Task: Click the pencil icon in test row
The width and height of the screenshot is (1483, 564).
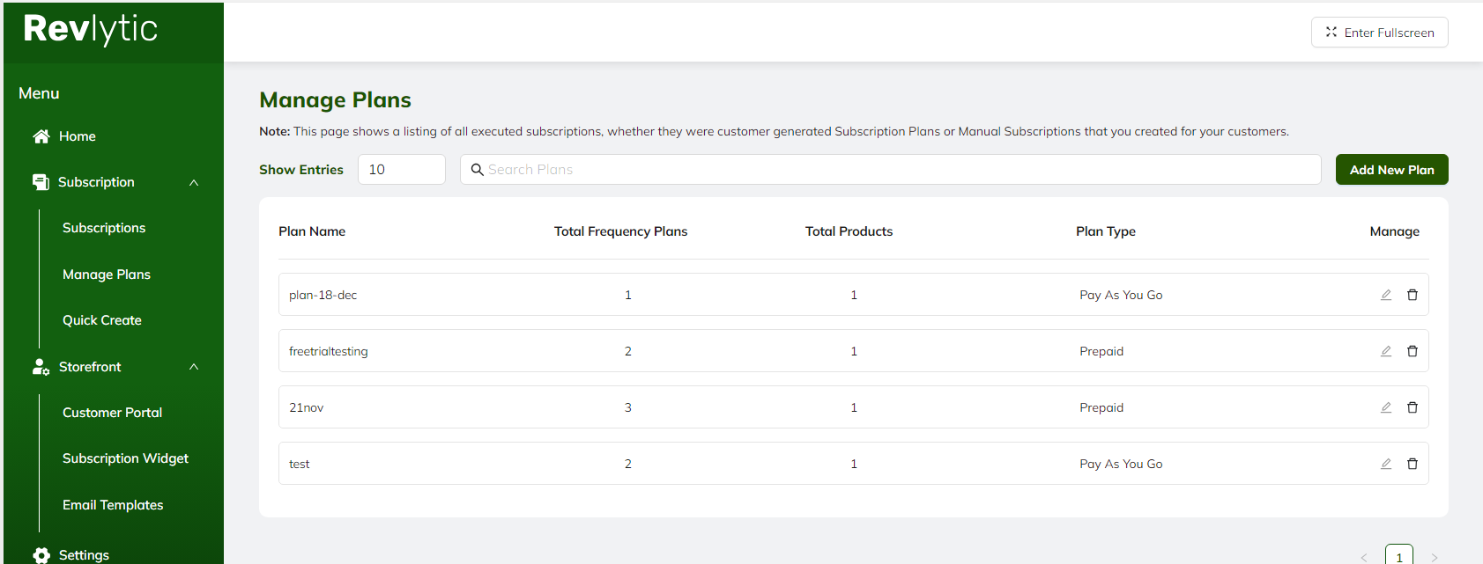Action: pos(1385,464)
